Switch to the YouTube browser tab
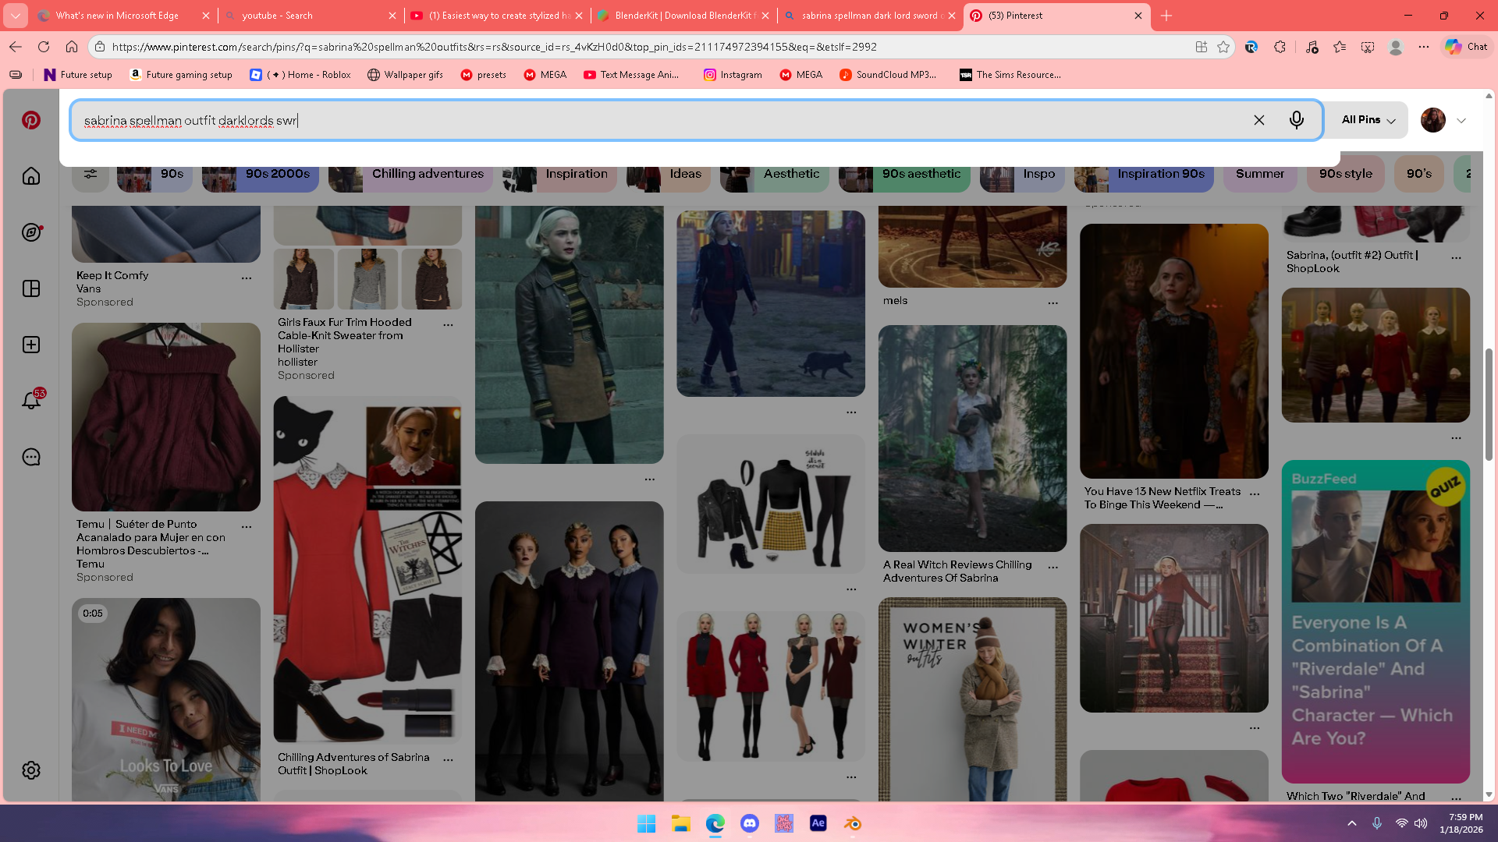 click(499, 16)
